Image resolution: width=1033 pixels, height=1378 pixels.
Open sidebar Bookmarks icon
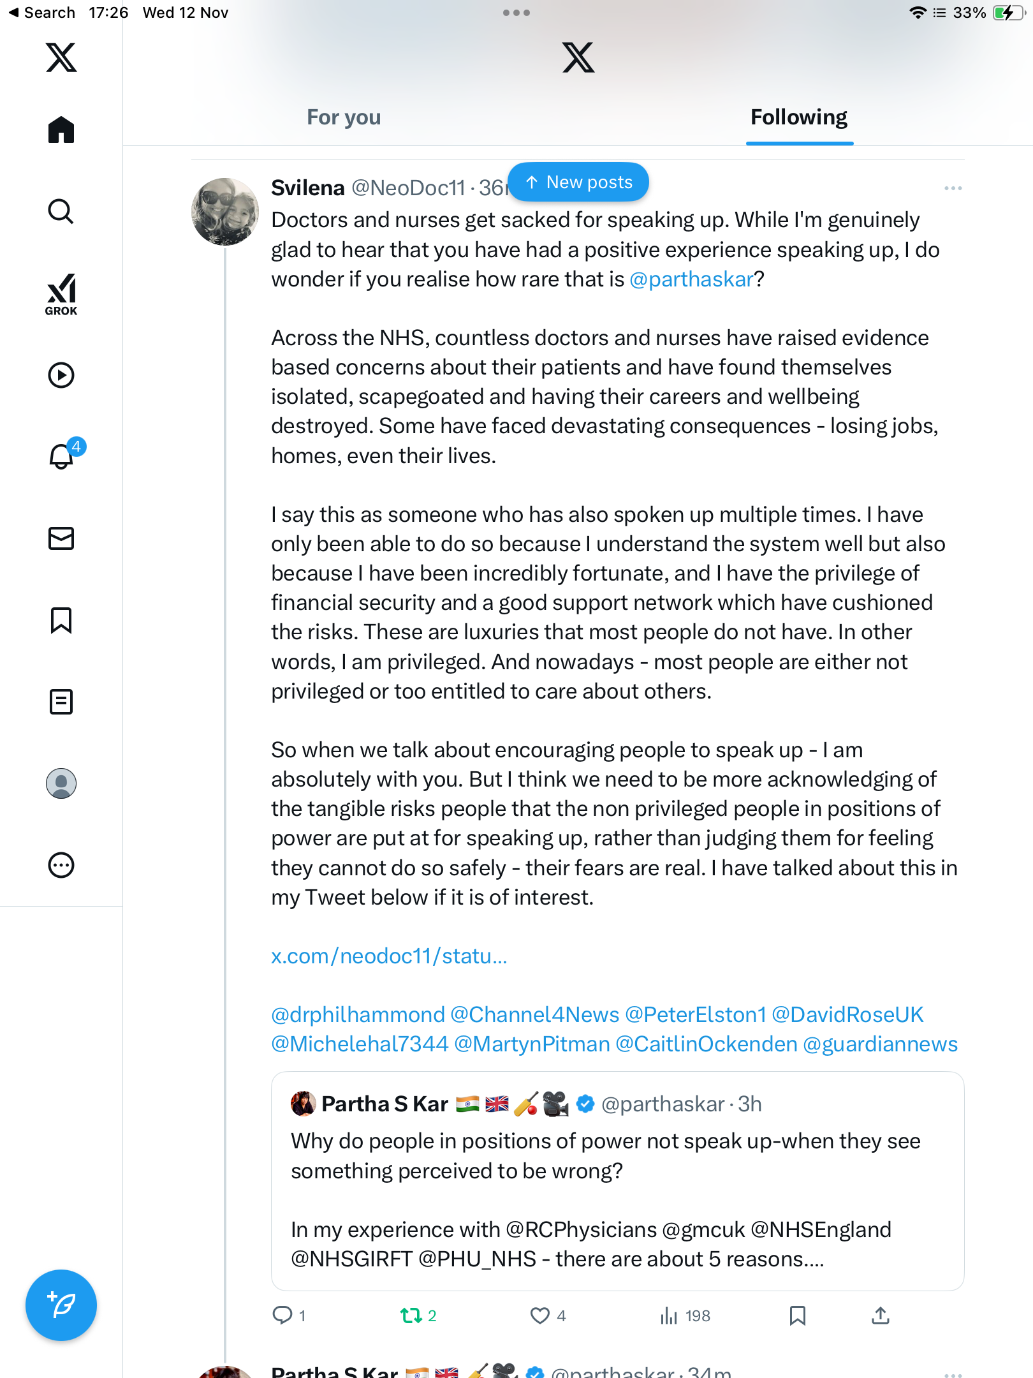tap(61, 620)
